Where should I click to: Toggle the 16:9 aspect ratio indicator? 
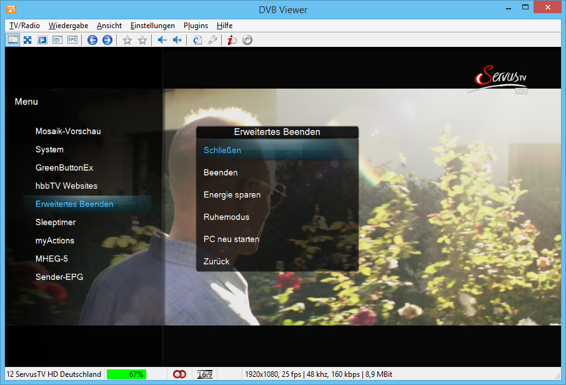pos(205,374)
